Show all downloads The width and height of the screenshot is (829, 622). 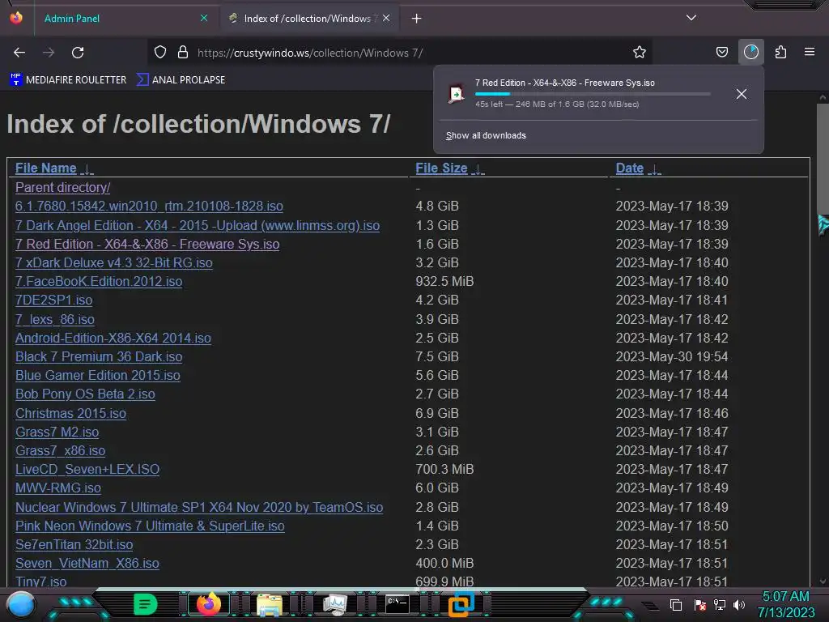pyautogui.click(x=486, y=135)
